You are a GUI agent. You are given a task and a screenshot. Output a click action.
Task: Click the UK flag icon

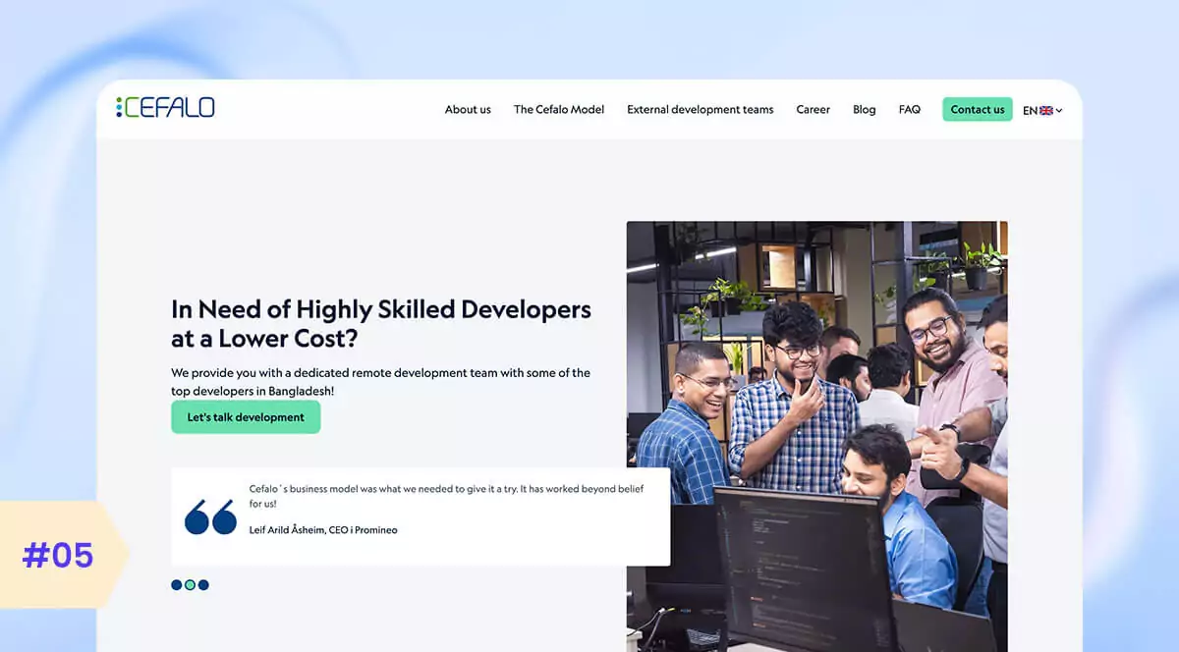pos(1046,111)
